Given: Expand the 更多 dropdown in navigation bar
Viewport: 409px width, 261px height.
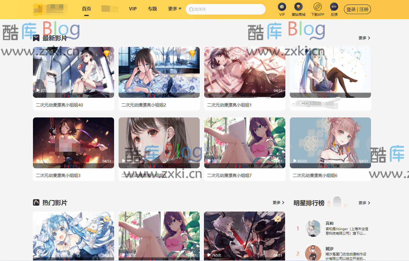Looking at the screenshot, I should 175,9.
